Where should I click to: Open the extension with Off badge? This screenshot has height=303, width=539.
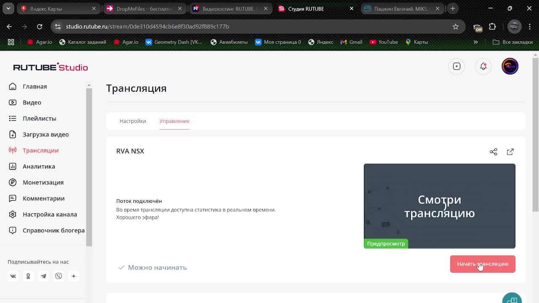click(x=478, y=27)
